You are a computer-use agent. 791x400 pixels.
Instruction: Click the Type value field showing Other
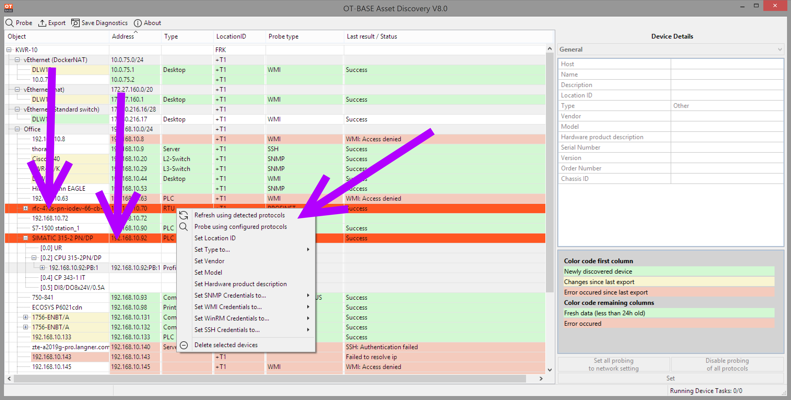point(727,106)
